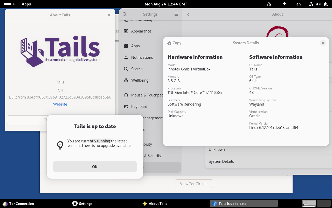Click the 'Software Rendering' graphics value
332x208 pixels.
coord(184,104)
